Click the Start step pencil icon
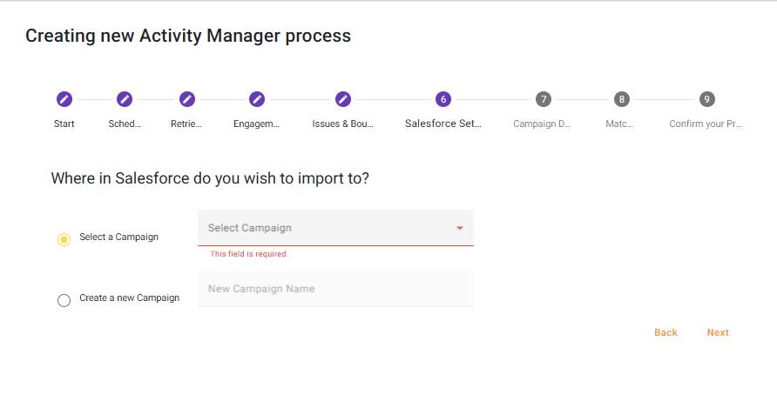The image size is (777, 401). (64, 99)
